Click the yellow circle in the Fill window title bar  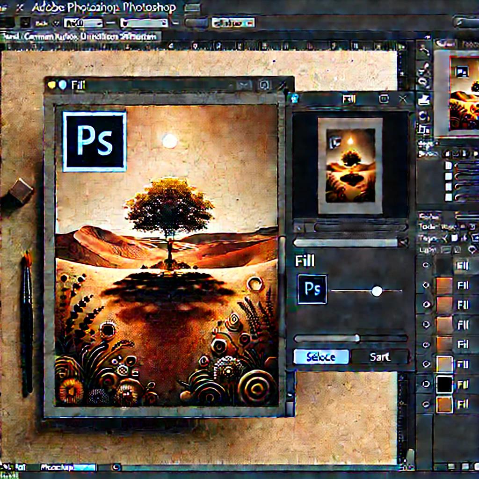tap(51, 85)
